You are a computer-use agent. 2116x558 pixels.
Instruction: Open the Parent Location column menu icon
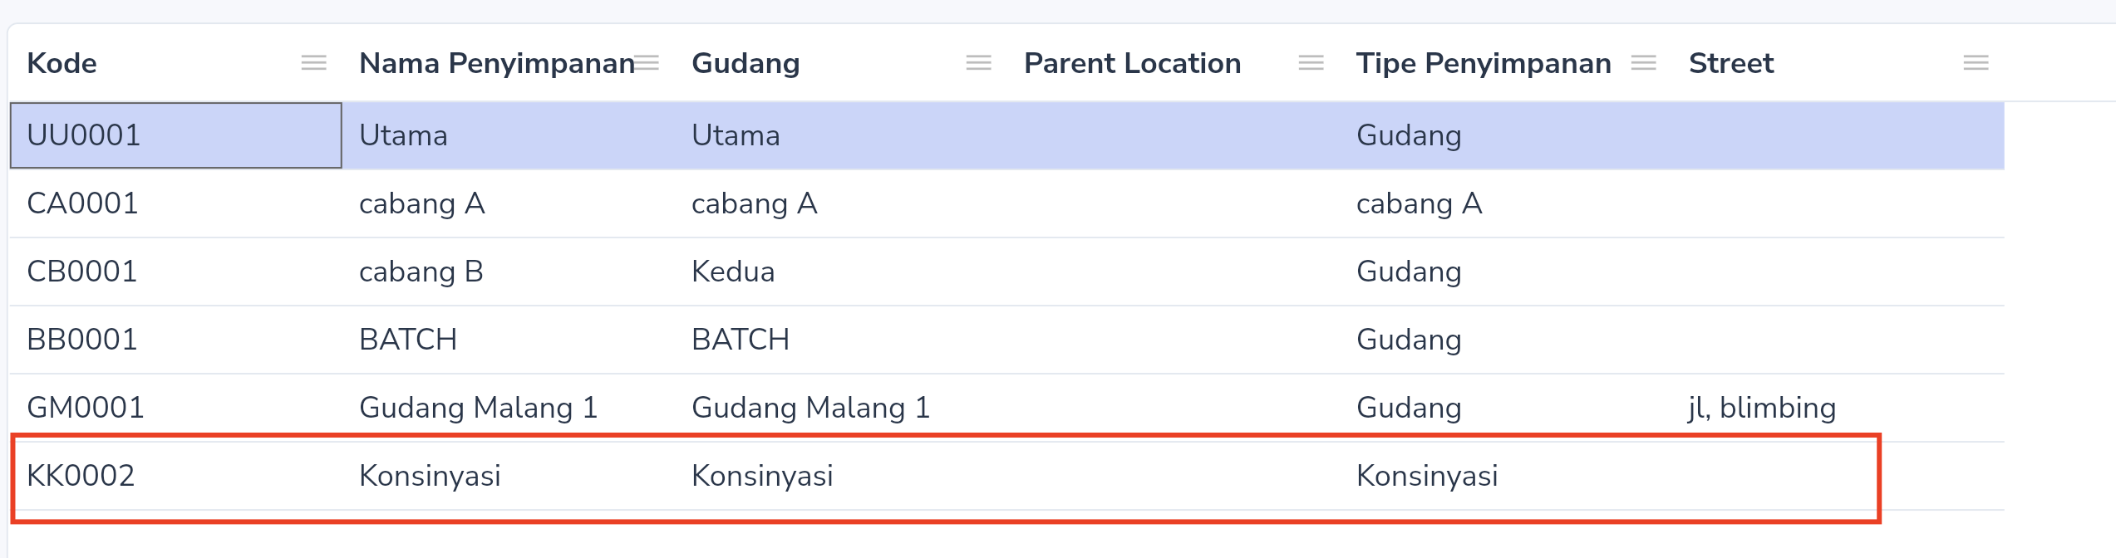1311,63
